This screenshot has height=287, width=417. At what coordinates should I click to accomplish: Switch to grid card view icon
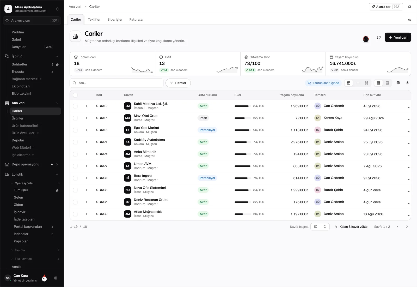(366, 83)
